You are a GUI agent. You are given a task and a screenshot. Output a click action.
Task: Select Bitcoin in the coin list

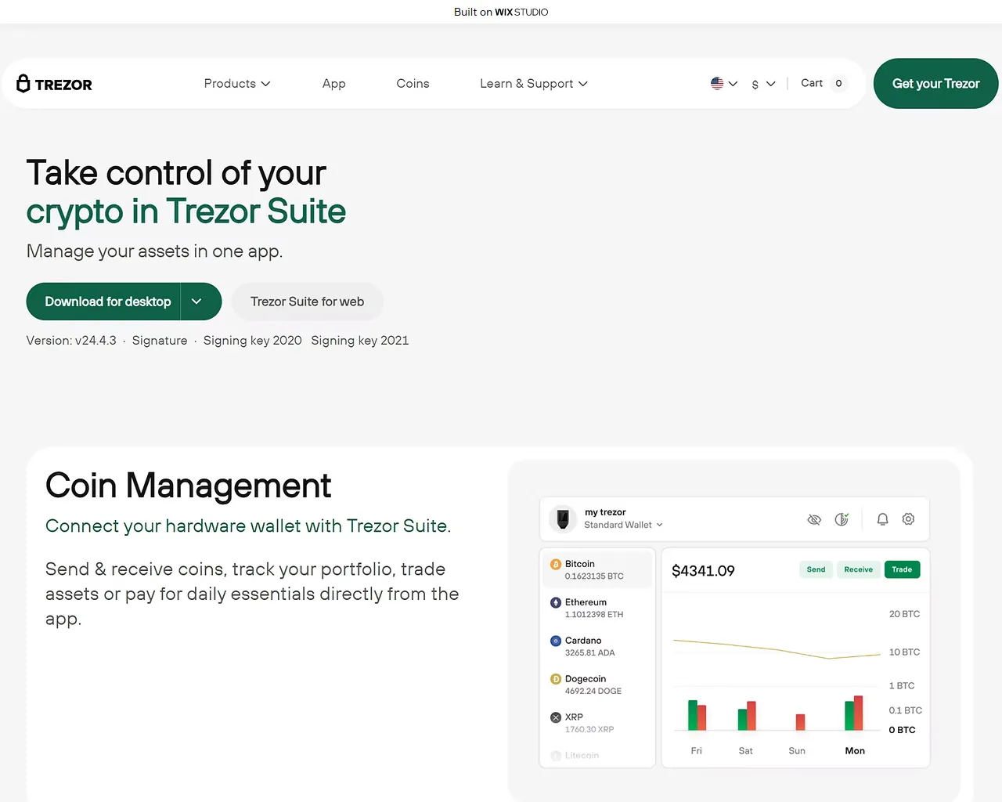pos(598,569)
